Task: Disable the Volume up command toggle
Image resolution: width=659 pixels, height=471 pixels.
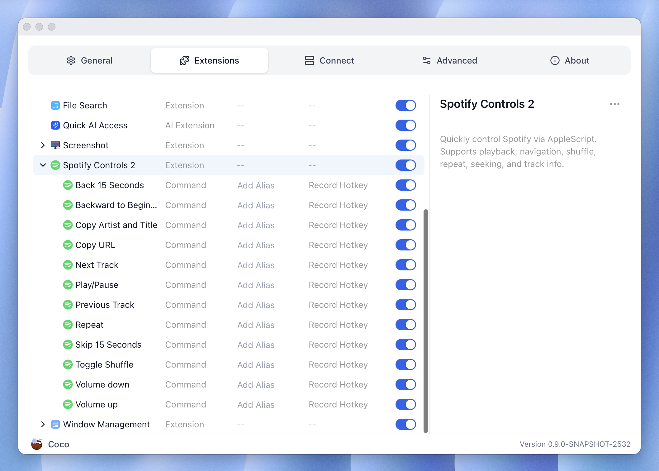Action: click(405, 404)
